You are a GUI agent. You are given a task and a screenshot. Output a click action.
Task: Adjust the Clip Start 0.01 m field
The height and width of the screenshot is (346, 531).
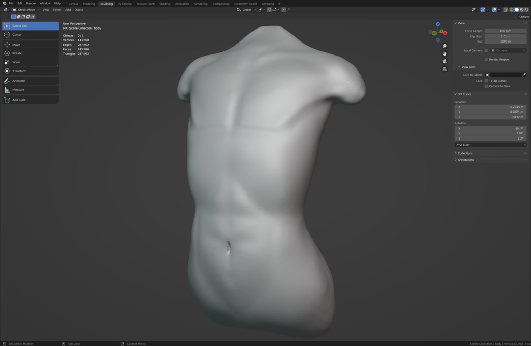click(x=505, y=36)
